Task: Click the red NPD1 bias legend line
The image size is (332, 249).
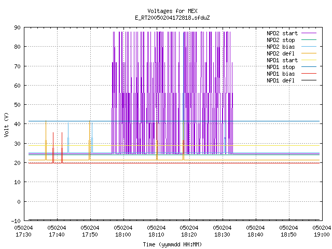Action: pyautogui.click(x=309, y=74)
